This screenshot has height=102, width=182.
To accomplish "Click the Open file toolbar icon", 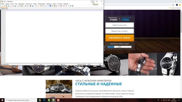I will click(x=4, y=6).
